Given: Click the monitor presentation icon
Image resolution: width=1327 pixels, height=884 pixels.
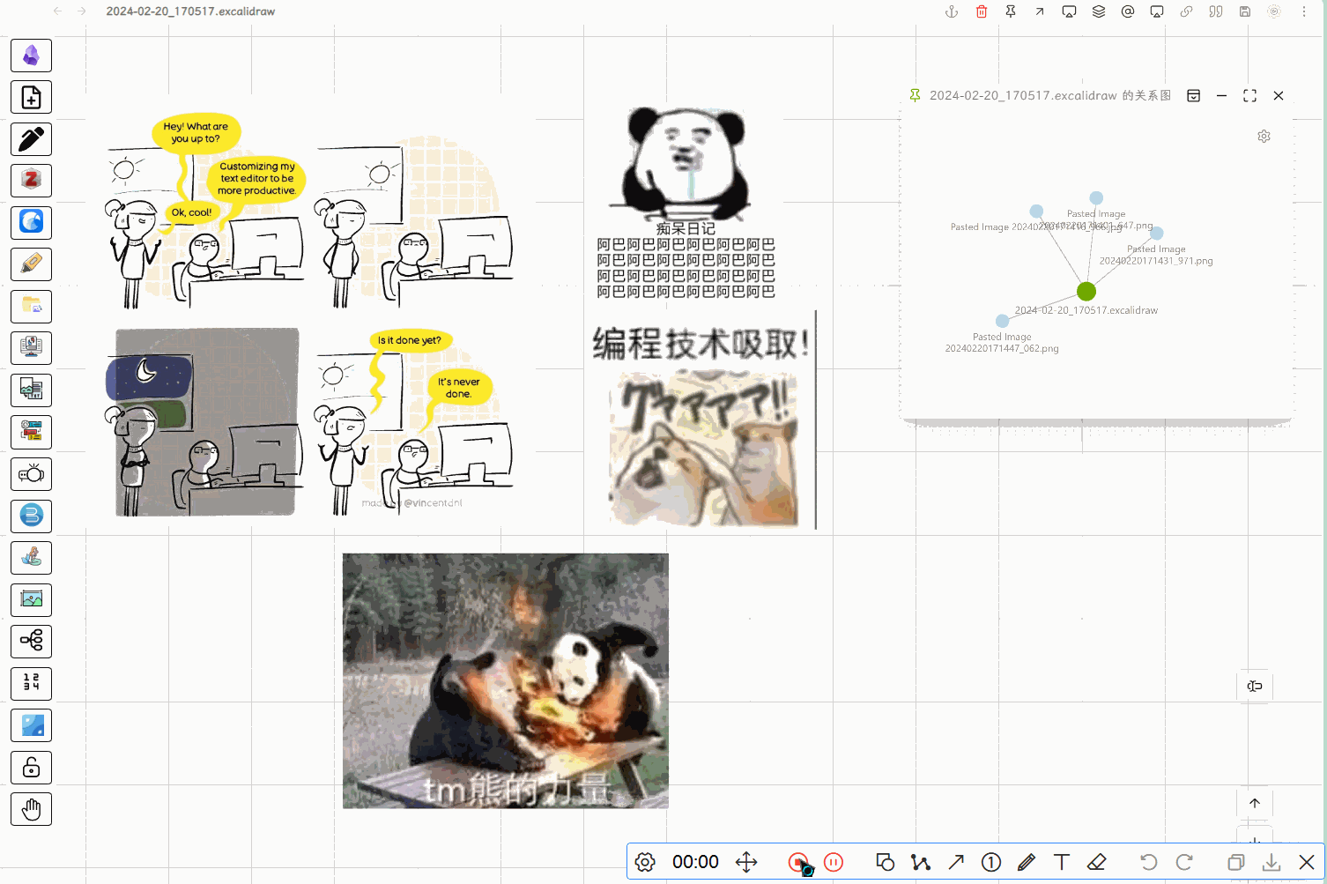Looking at the screenshot, I should (31, 348).
